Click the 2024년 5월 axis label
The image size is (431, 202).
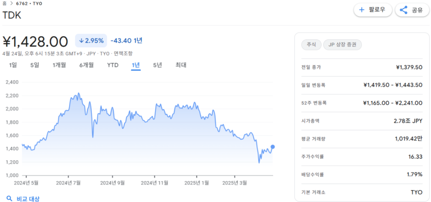(x=27, y=183)
